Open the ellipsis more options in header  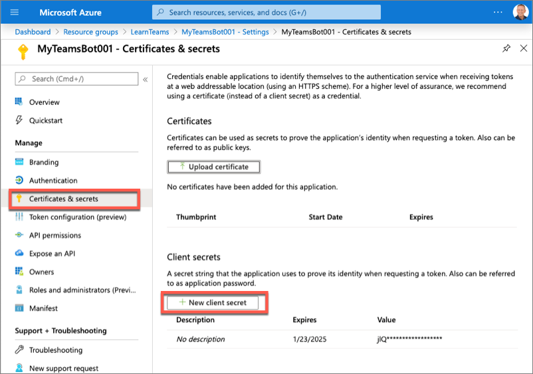tap(498, 12)
